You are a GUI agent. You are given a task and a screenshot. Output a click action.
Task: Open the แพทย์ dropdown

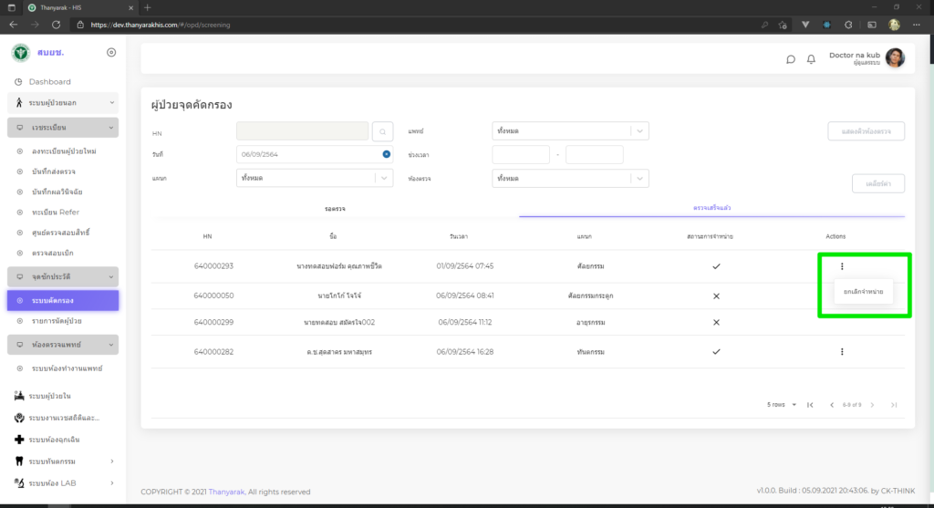(570, 131)
